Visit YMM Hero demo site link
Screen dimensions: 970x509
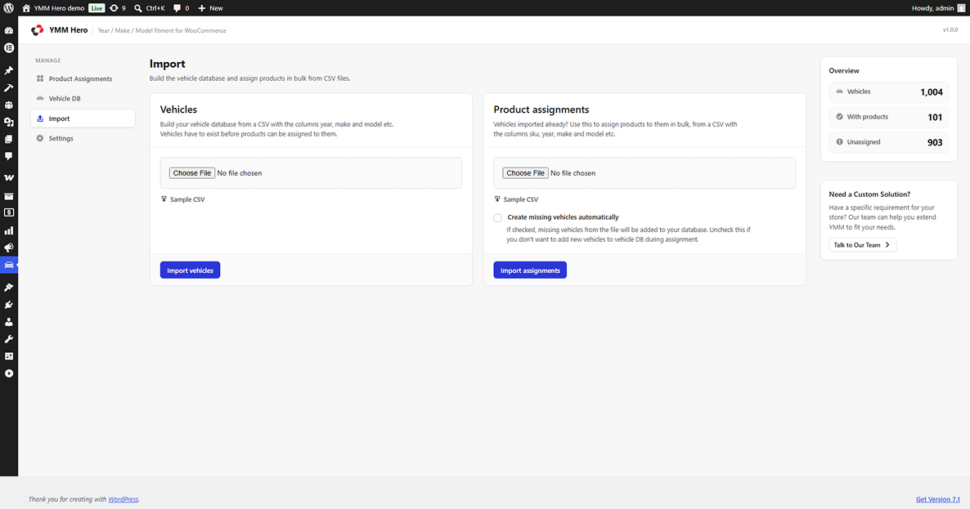[53, 8]
